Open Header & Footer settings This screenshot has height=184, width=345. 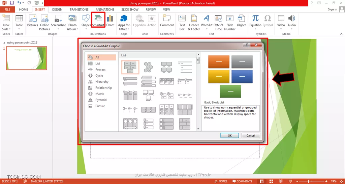coord(194,23)
